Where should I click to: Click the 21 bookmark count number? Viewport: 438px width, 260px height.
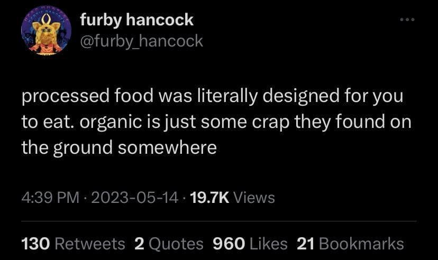(x=306, y=244)
